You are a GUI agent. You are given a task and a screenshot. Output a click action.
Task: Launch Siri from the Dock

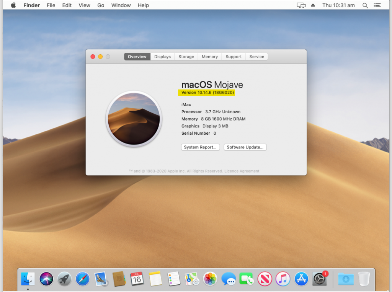click(x=46, y=279)
